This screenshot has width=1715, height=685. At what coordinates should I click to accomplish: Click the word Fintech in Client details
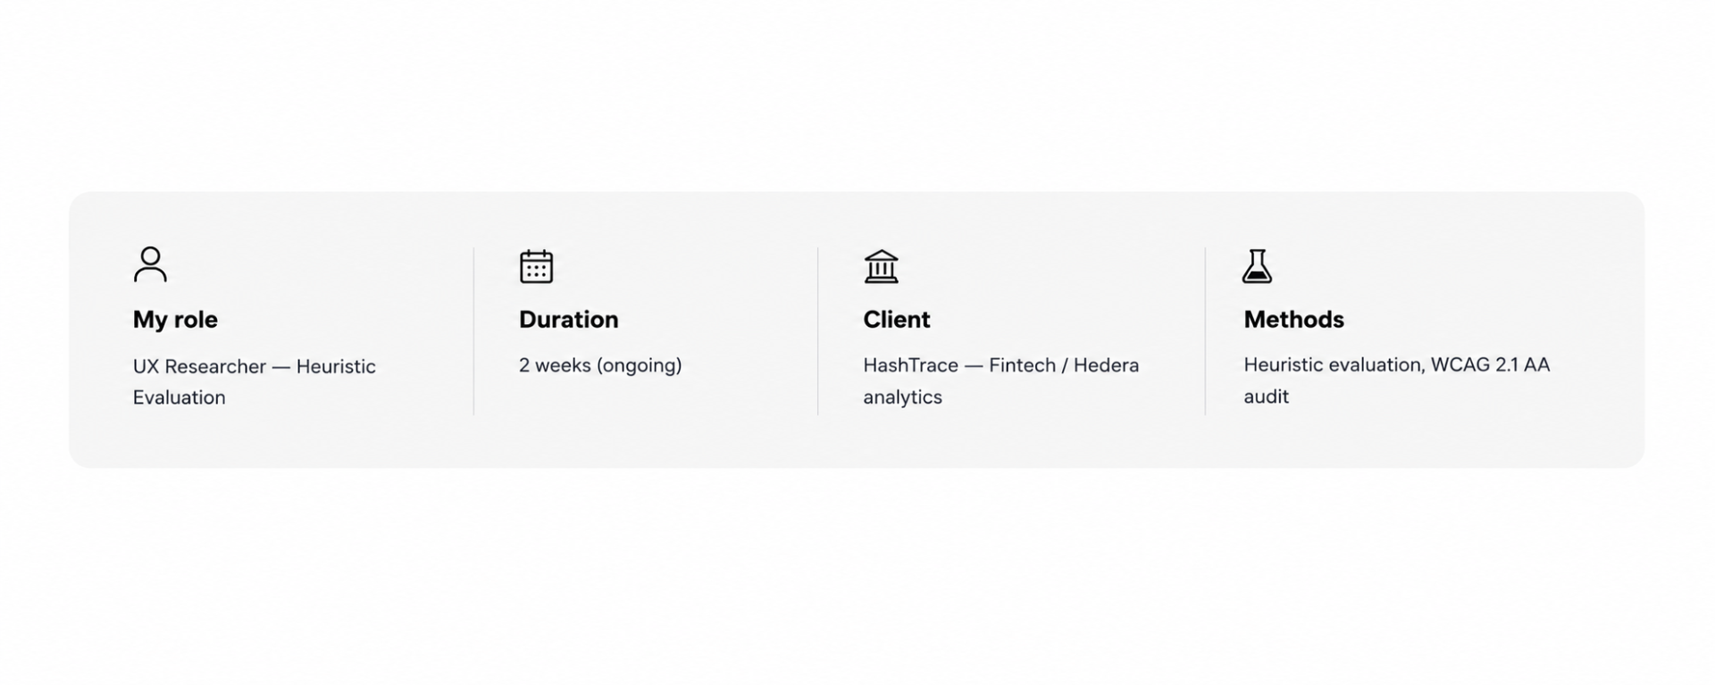click(1022, 365)
